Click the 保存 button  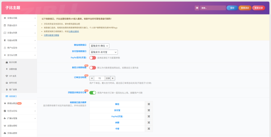click(232, 8)
